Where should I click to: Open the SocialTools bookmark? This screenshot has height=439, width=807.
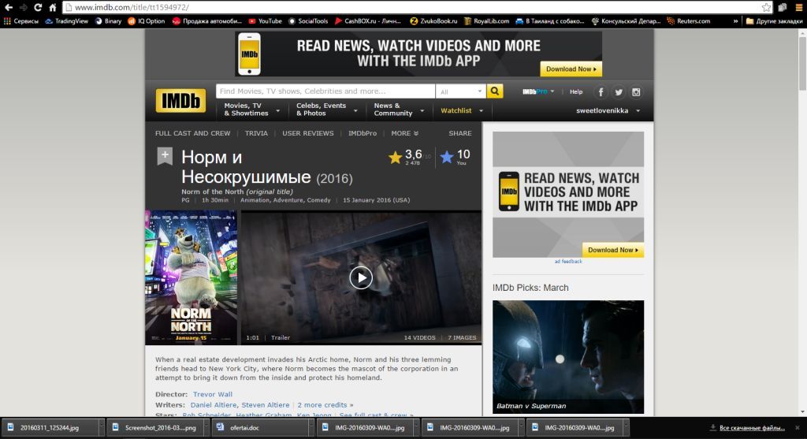pos(308,21)
